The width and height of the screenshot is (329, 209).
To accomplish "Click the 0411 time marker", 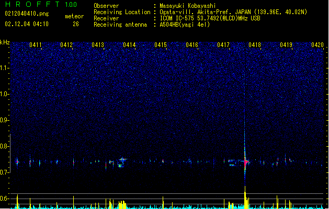I will coord(35,45).
